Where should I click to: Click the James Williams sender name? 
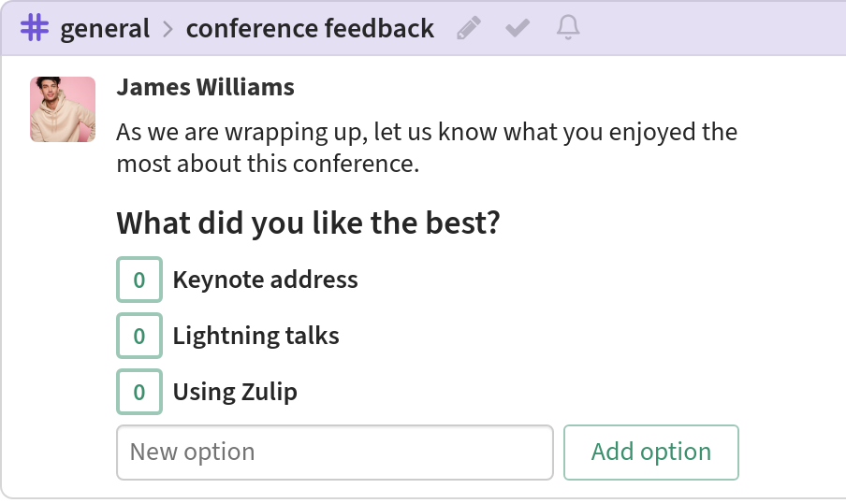[206, 87]
